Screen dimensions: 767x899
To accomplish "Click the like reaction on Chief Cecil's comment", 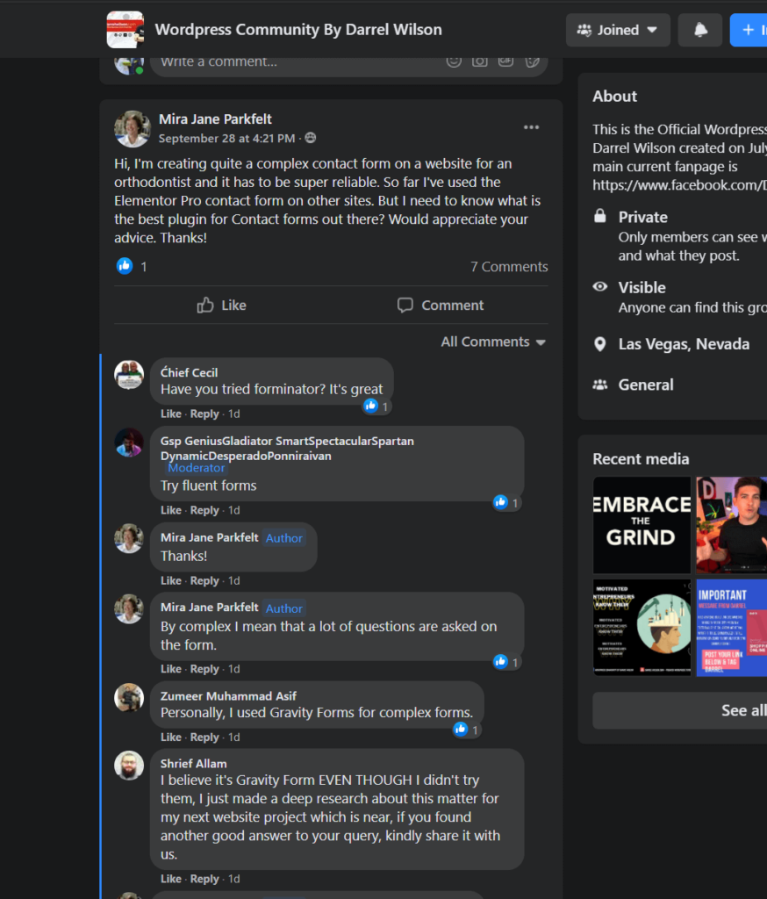I will click(x=371, y=406).
